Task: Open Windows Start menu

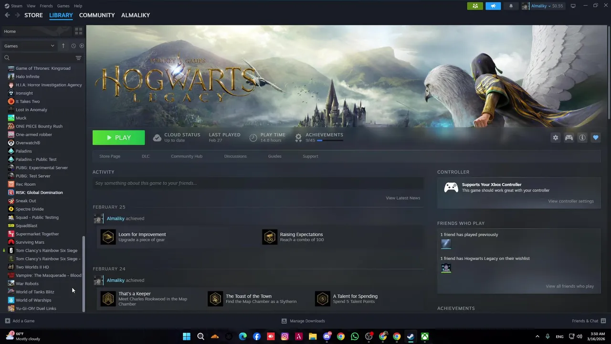Action: [187, 336]
